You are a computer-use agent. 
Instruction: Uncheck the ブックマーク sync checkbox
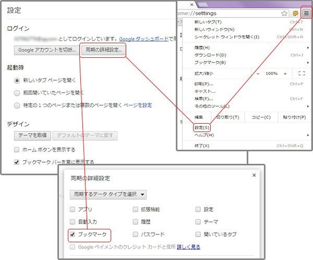tap(73, 235)
